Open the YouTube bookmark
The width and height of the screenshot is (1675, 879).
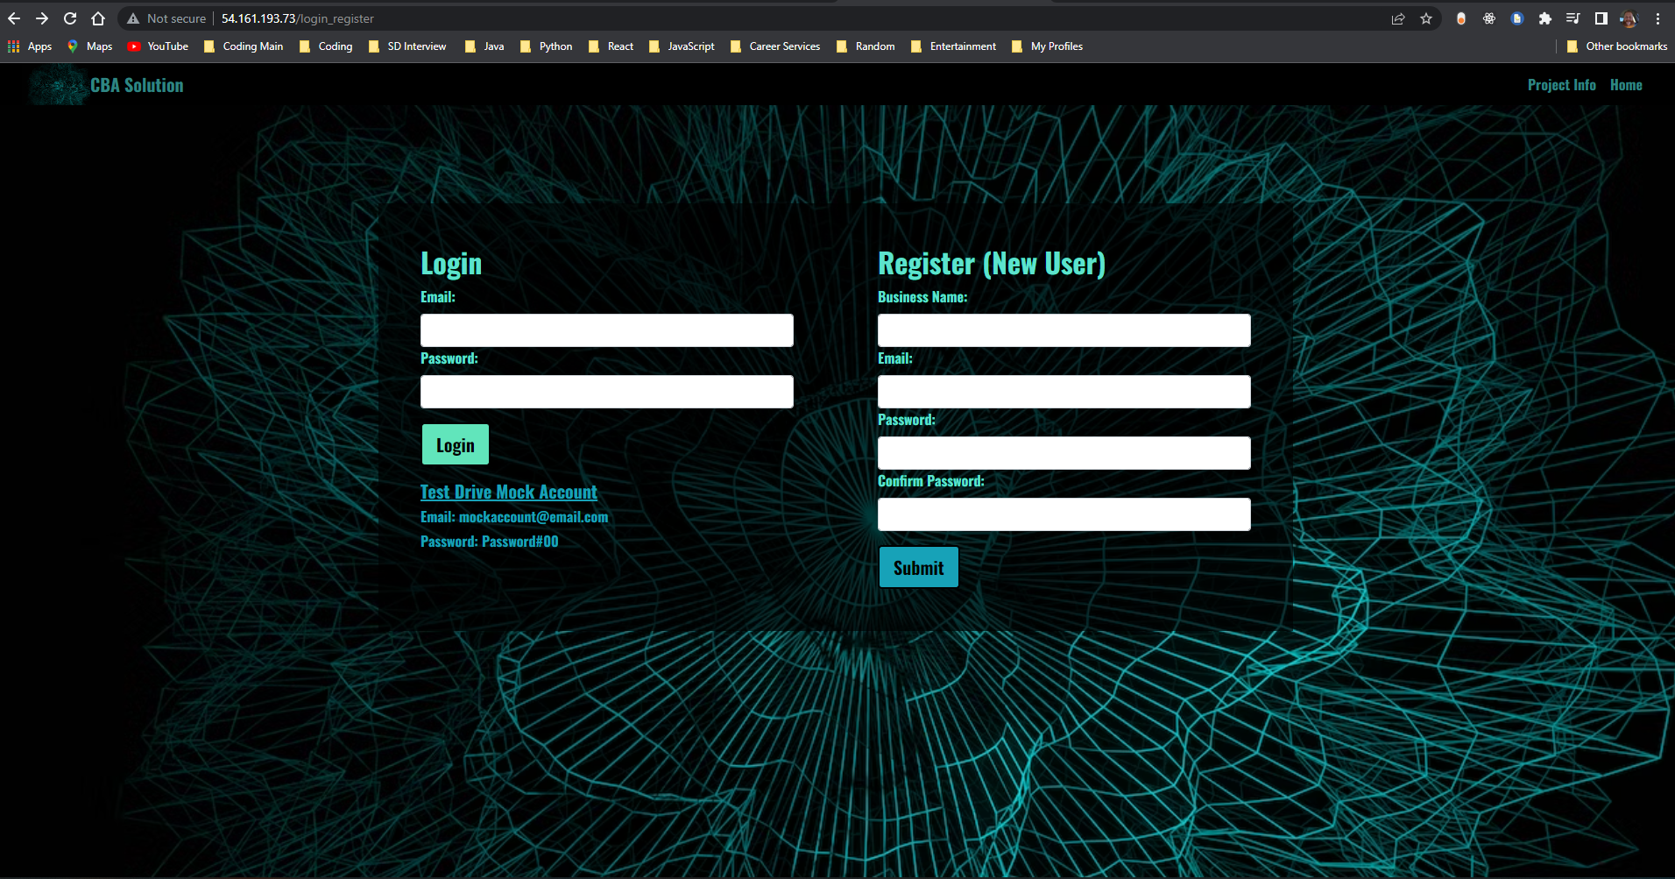[159, 46]
